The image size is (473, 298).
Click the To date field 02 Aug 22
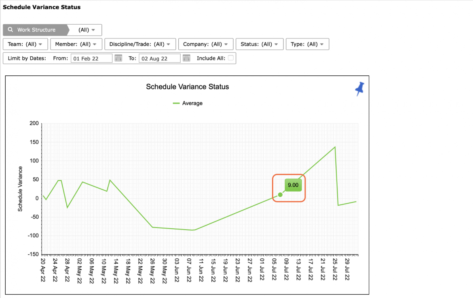click(160, 58)
